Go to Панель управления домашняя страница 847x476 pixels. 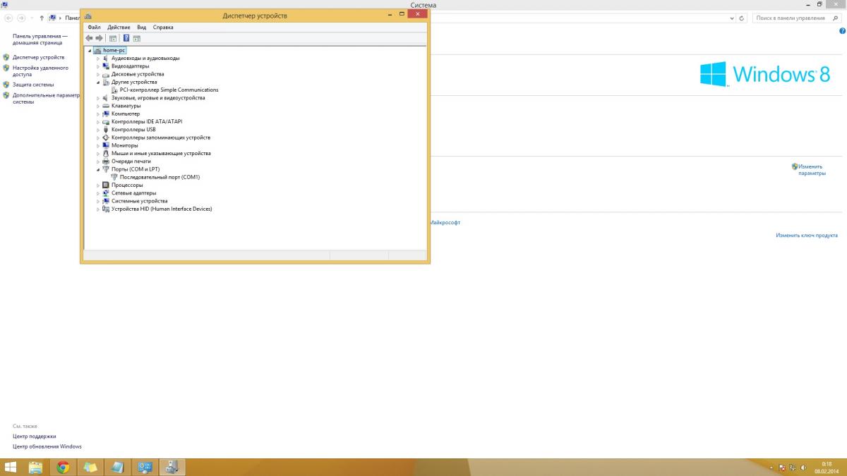pos(40,39)
